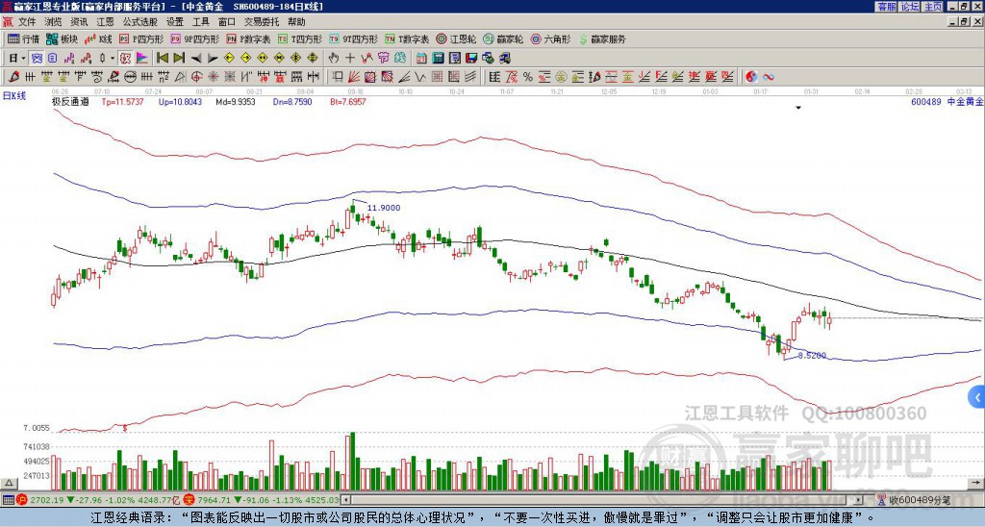Select the hand pan tool icon

click(334, 58)
